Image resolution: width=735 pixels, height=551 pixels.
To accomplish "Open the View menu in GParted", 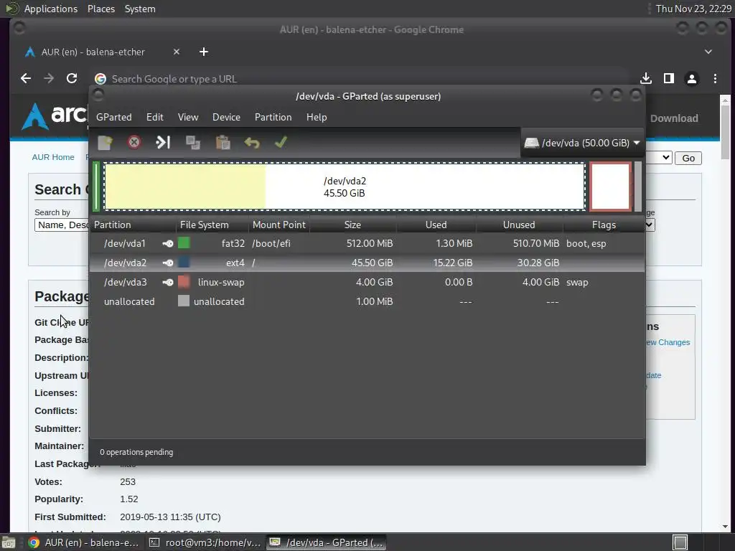I will [x=188, y=117].
